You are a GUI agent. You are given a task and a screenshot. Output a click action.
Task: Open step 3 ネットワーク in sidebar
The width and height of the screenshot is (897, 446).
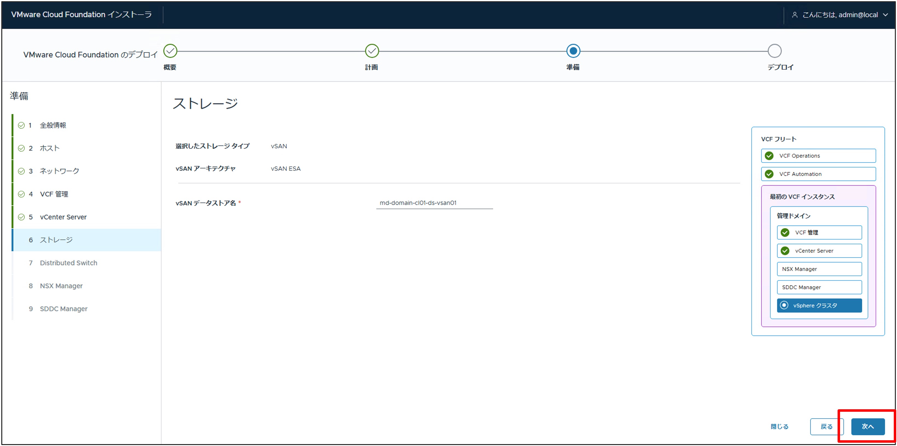86,171
